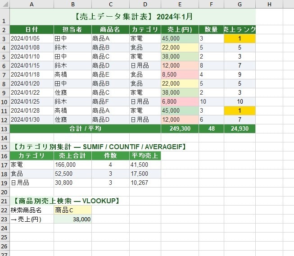The height and width of the screenshot is (256, 294).
Task: Click the 商品別売上検索 VLOOKUP heading
Action: coord(67,201)
